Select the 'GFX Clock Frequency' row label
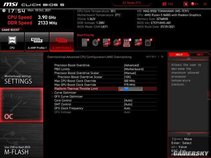 point(69,108)
